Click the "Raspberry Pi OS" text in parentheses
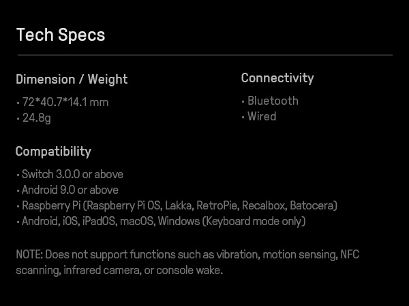 pos(130,205)
